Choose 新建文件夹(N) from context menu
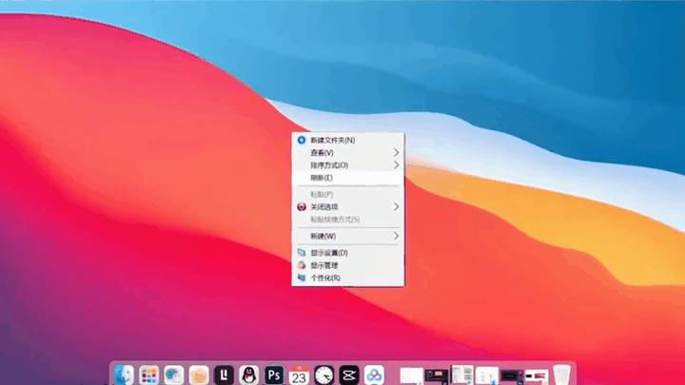This screenshot has width=685, height=385. click(x=332, y=140)
